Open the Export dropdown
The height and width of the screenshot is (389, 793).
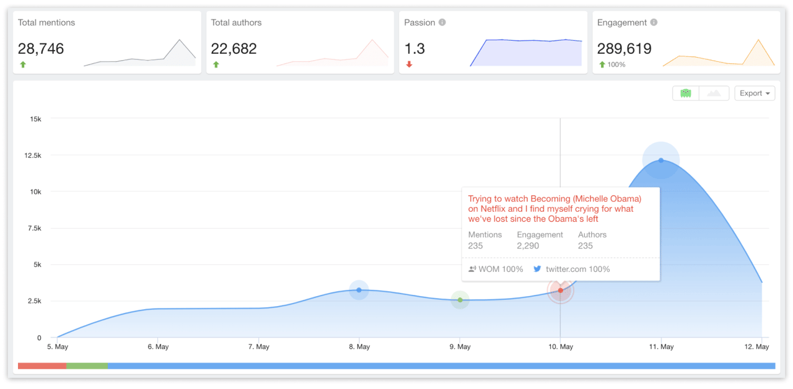755,93
